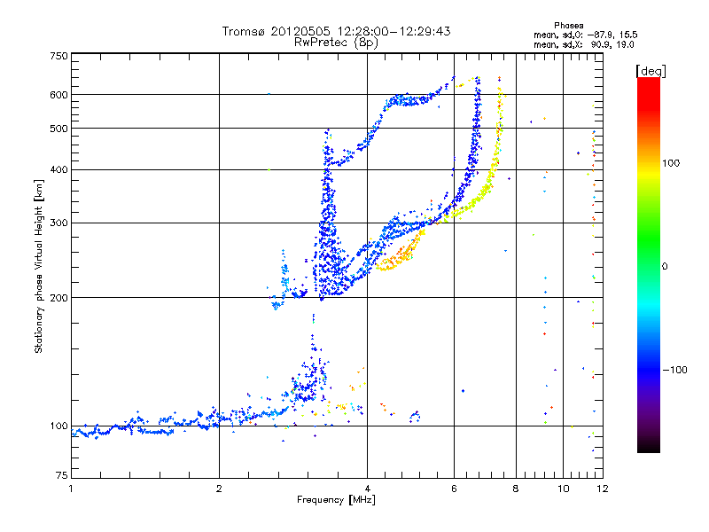The height and width of the screenshot is (532, 709).
Task: Click the x-axis tick label '10'
Action: tap(564, 489)
